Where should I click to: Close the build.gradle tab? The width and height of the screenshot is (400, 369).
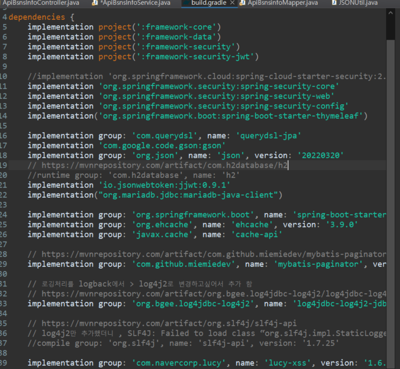pyautogui.click(x=232, y=3)
